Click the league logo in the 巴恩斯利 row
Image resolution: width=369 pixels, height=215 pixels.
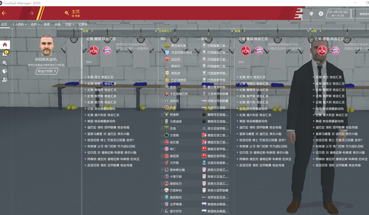pyautogui.click(x=204, y=190)
